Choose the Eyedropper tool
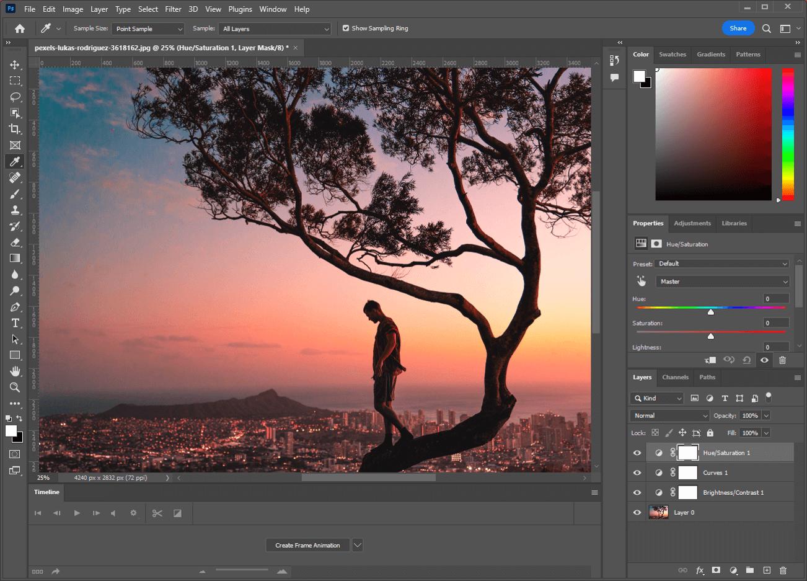The image size is (807, 581). coord(15,161)
